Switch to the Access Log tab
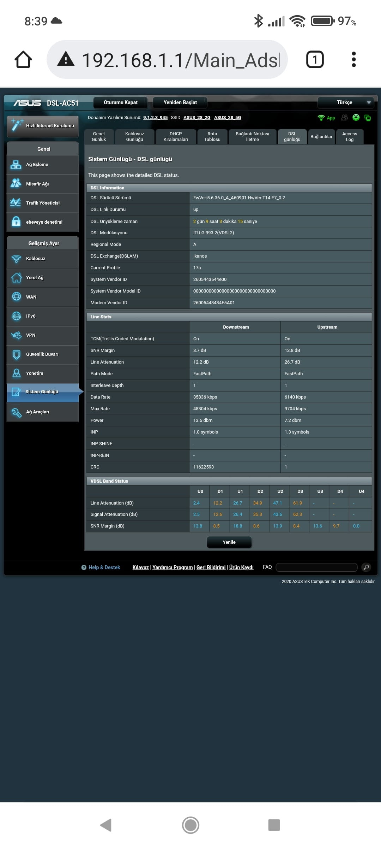The height and width of the screenshot is (848, 381). pyautogui.click(x=349, y=137)
